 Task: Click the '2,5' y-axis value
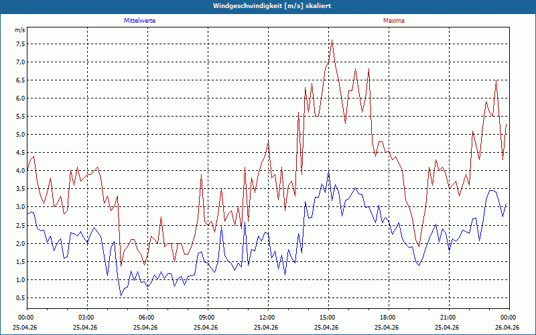click(x=20, y=225)
